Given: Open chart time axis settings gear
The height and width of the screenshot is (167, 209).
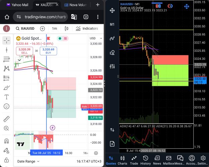Looking at the screenshot, I should point(96,153).
